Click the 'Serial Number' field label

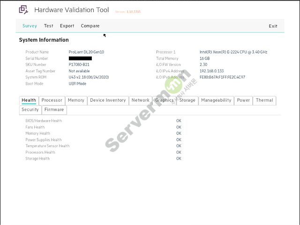37,58
